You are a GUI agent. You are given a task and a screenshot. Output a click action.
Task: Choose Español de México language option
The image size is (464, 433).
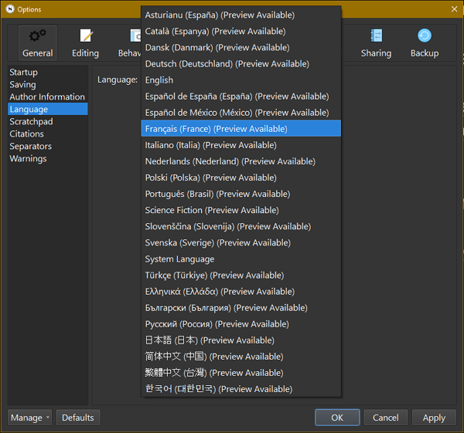(241, 113)
